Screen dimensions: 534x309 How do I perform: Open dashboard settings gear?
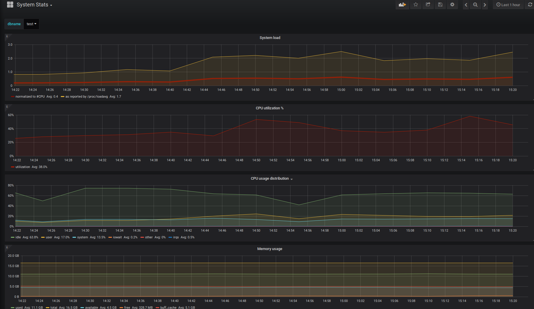[x=452, y=5]
